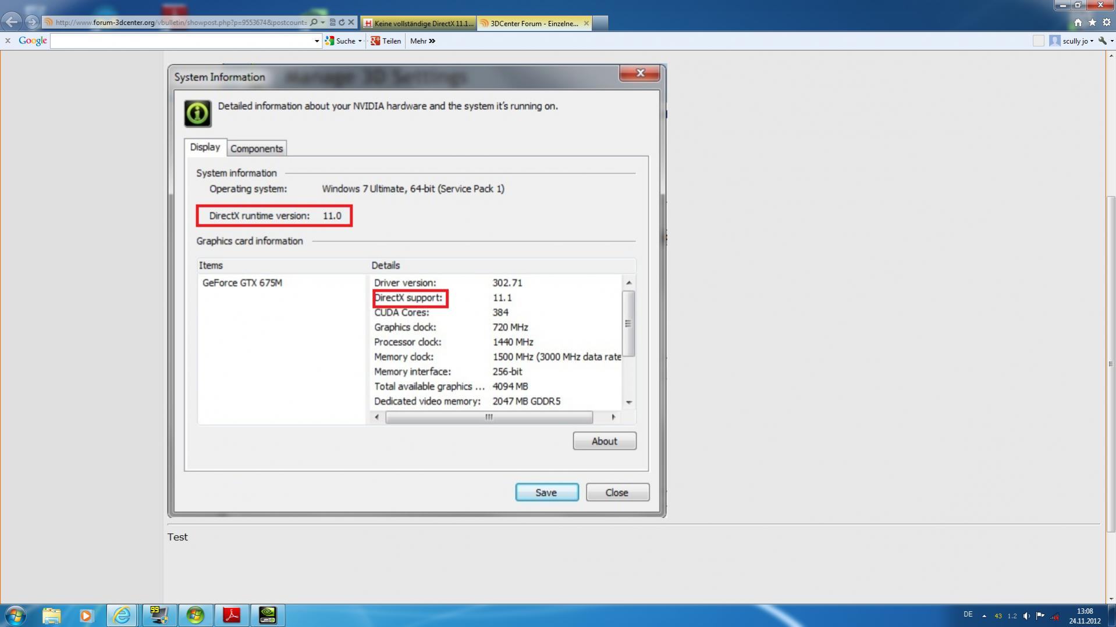1116x627 pixels.
Task: Click the 'Test' text below the image
Action: 177,537
